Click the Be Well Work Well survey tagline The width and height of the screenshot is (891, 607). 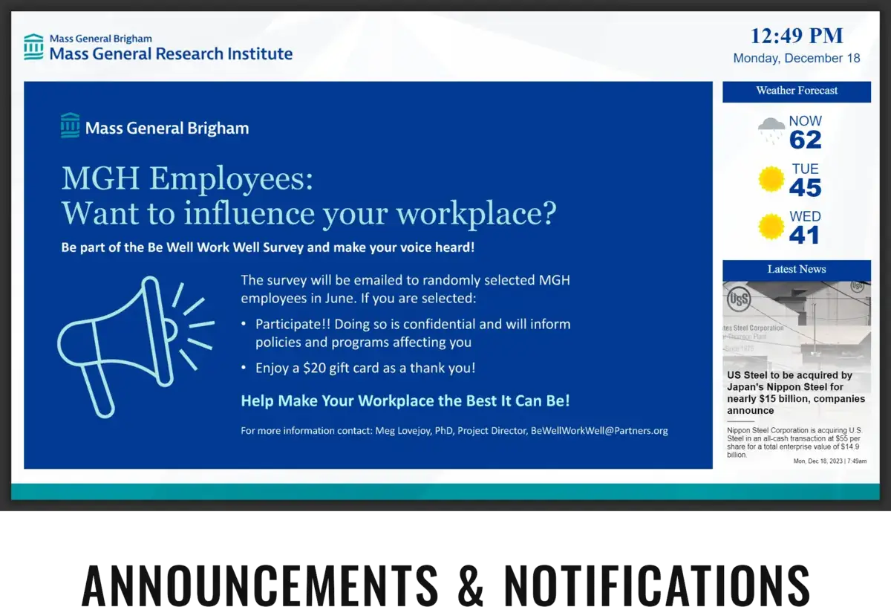(x=267, y=247)
